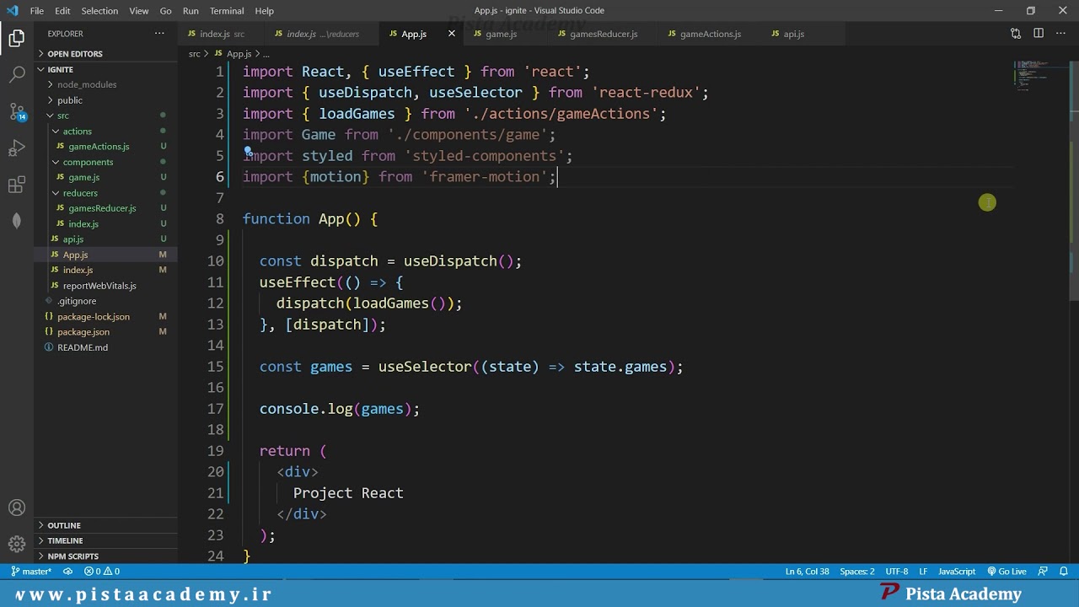Screen dimensions: 1079x607
Task: Open reportWebVitals.js in the file tree
Action: (x=99, y=286)
